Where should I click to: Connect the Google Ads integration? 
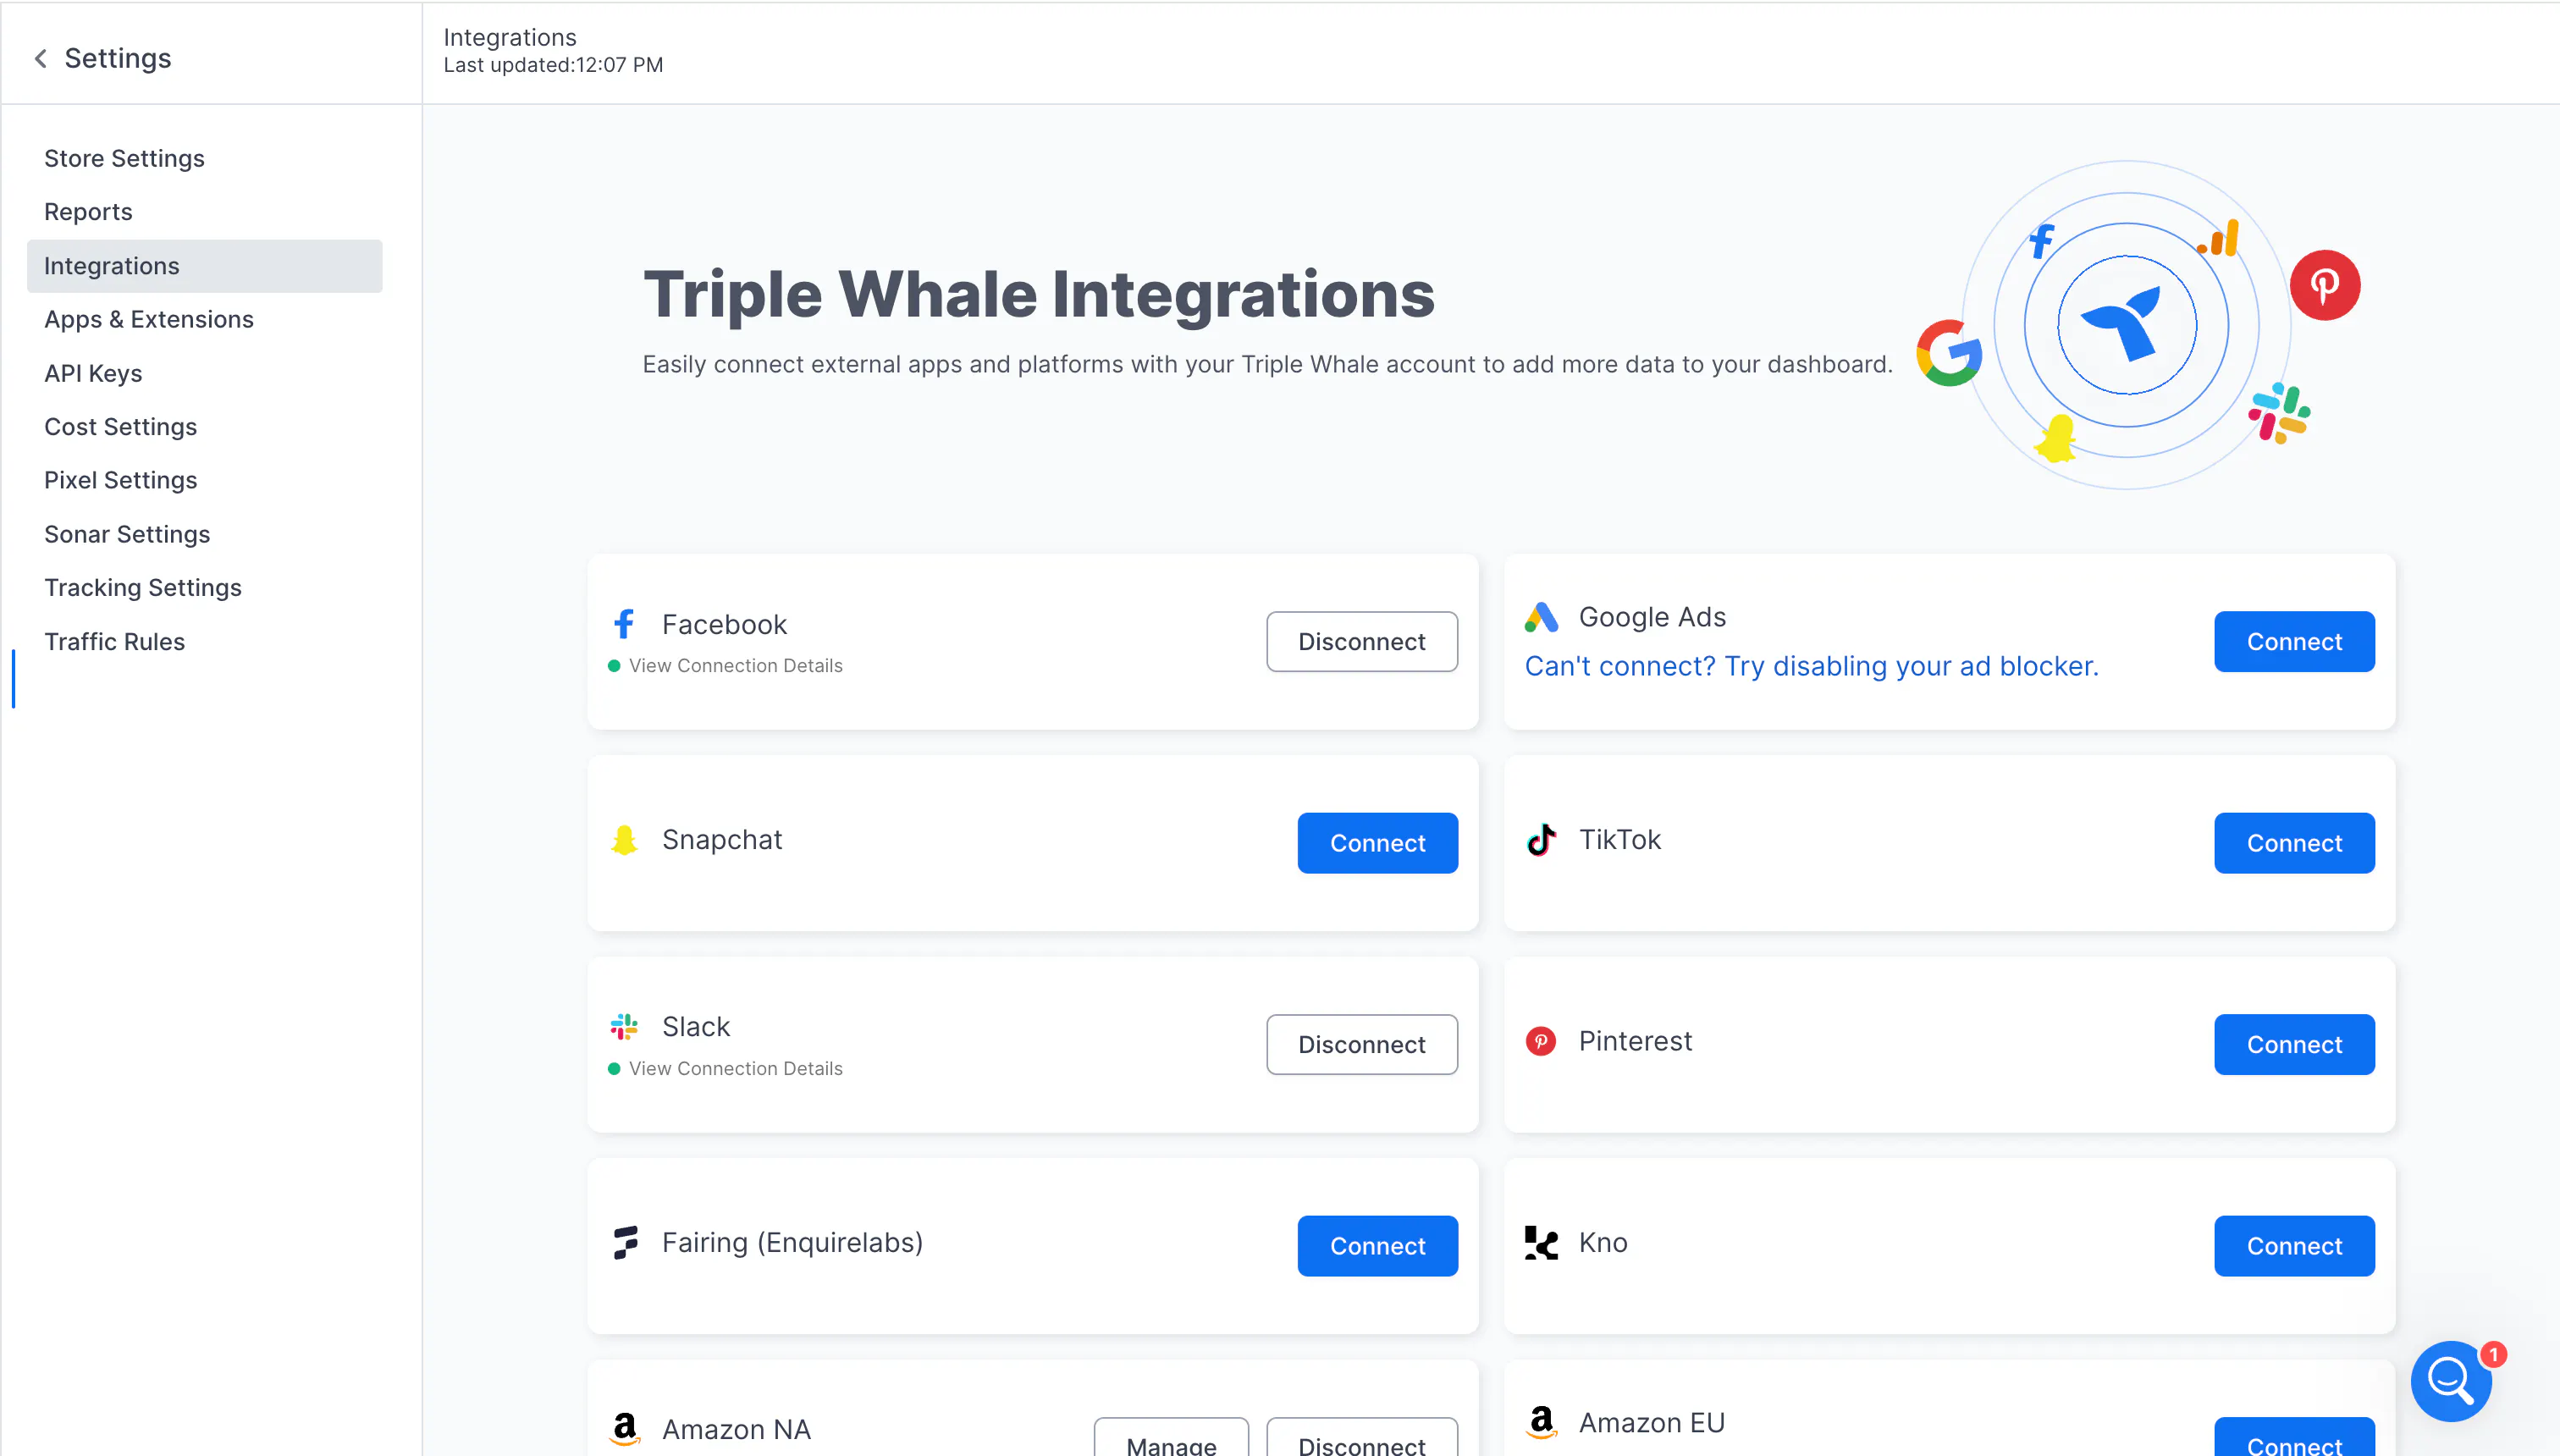coord(2294,642)
